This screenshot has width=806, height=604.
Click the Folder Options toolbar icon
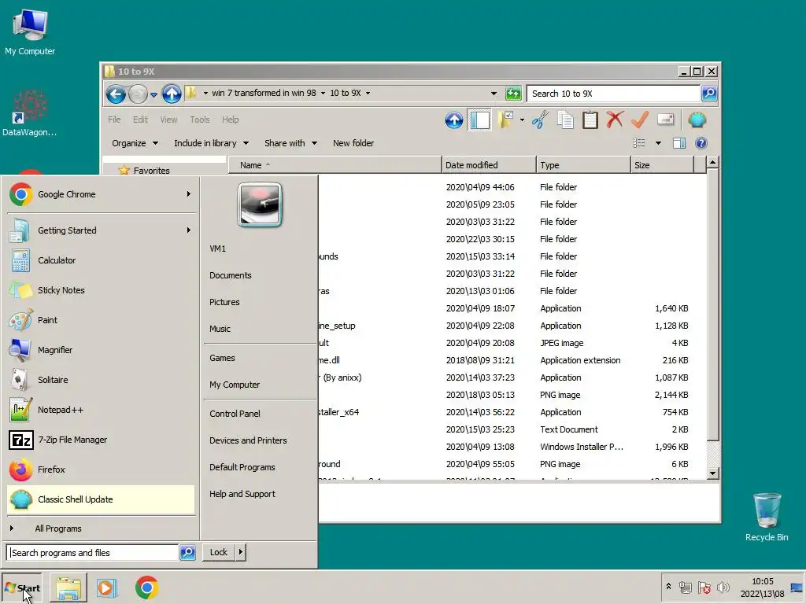(x=505, y=120)
